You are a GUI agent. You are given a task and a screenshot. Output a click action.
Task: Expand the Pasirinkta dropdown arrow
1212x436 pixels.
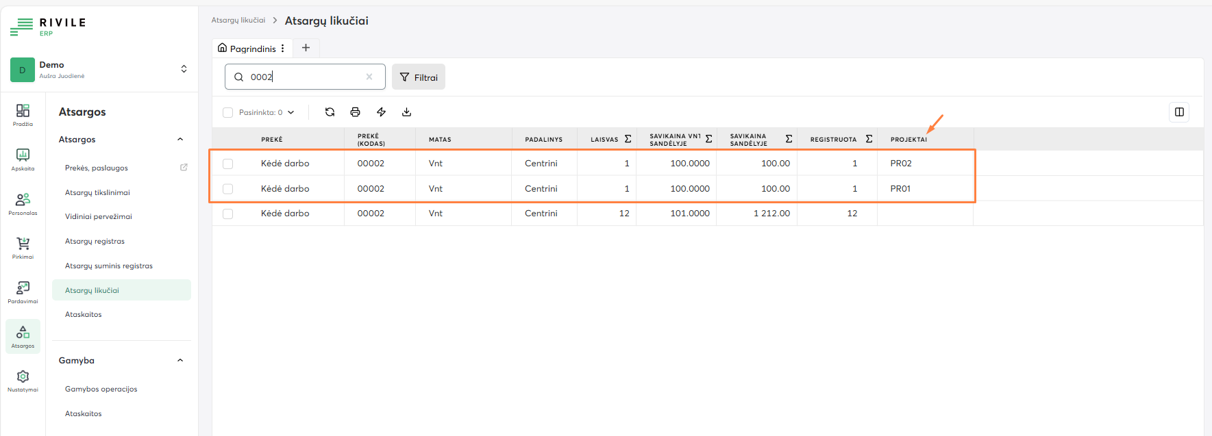[291, 112]
